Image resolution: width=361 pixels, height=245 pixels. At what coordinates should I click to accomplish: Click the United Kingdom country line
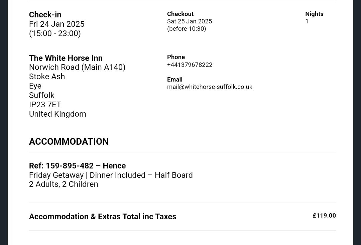57,114
